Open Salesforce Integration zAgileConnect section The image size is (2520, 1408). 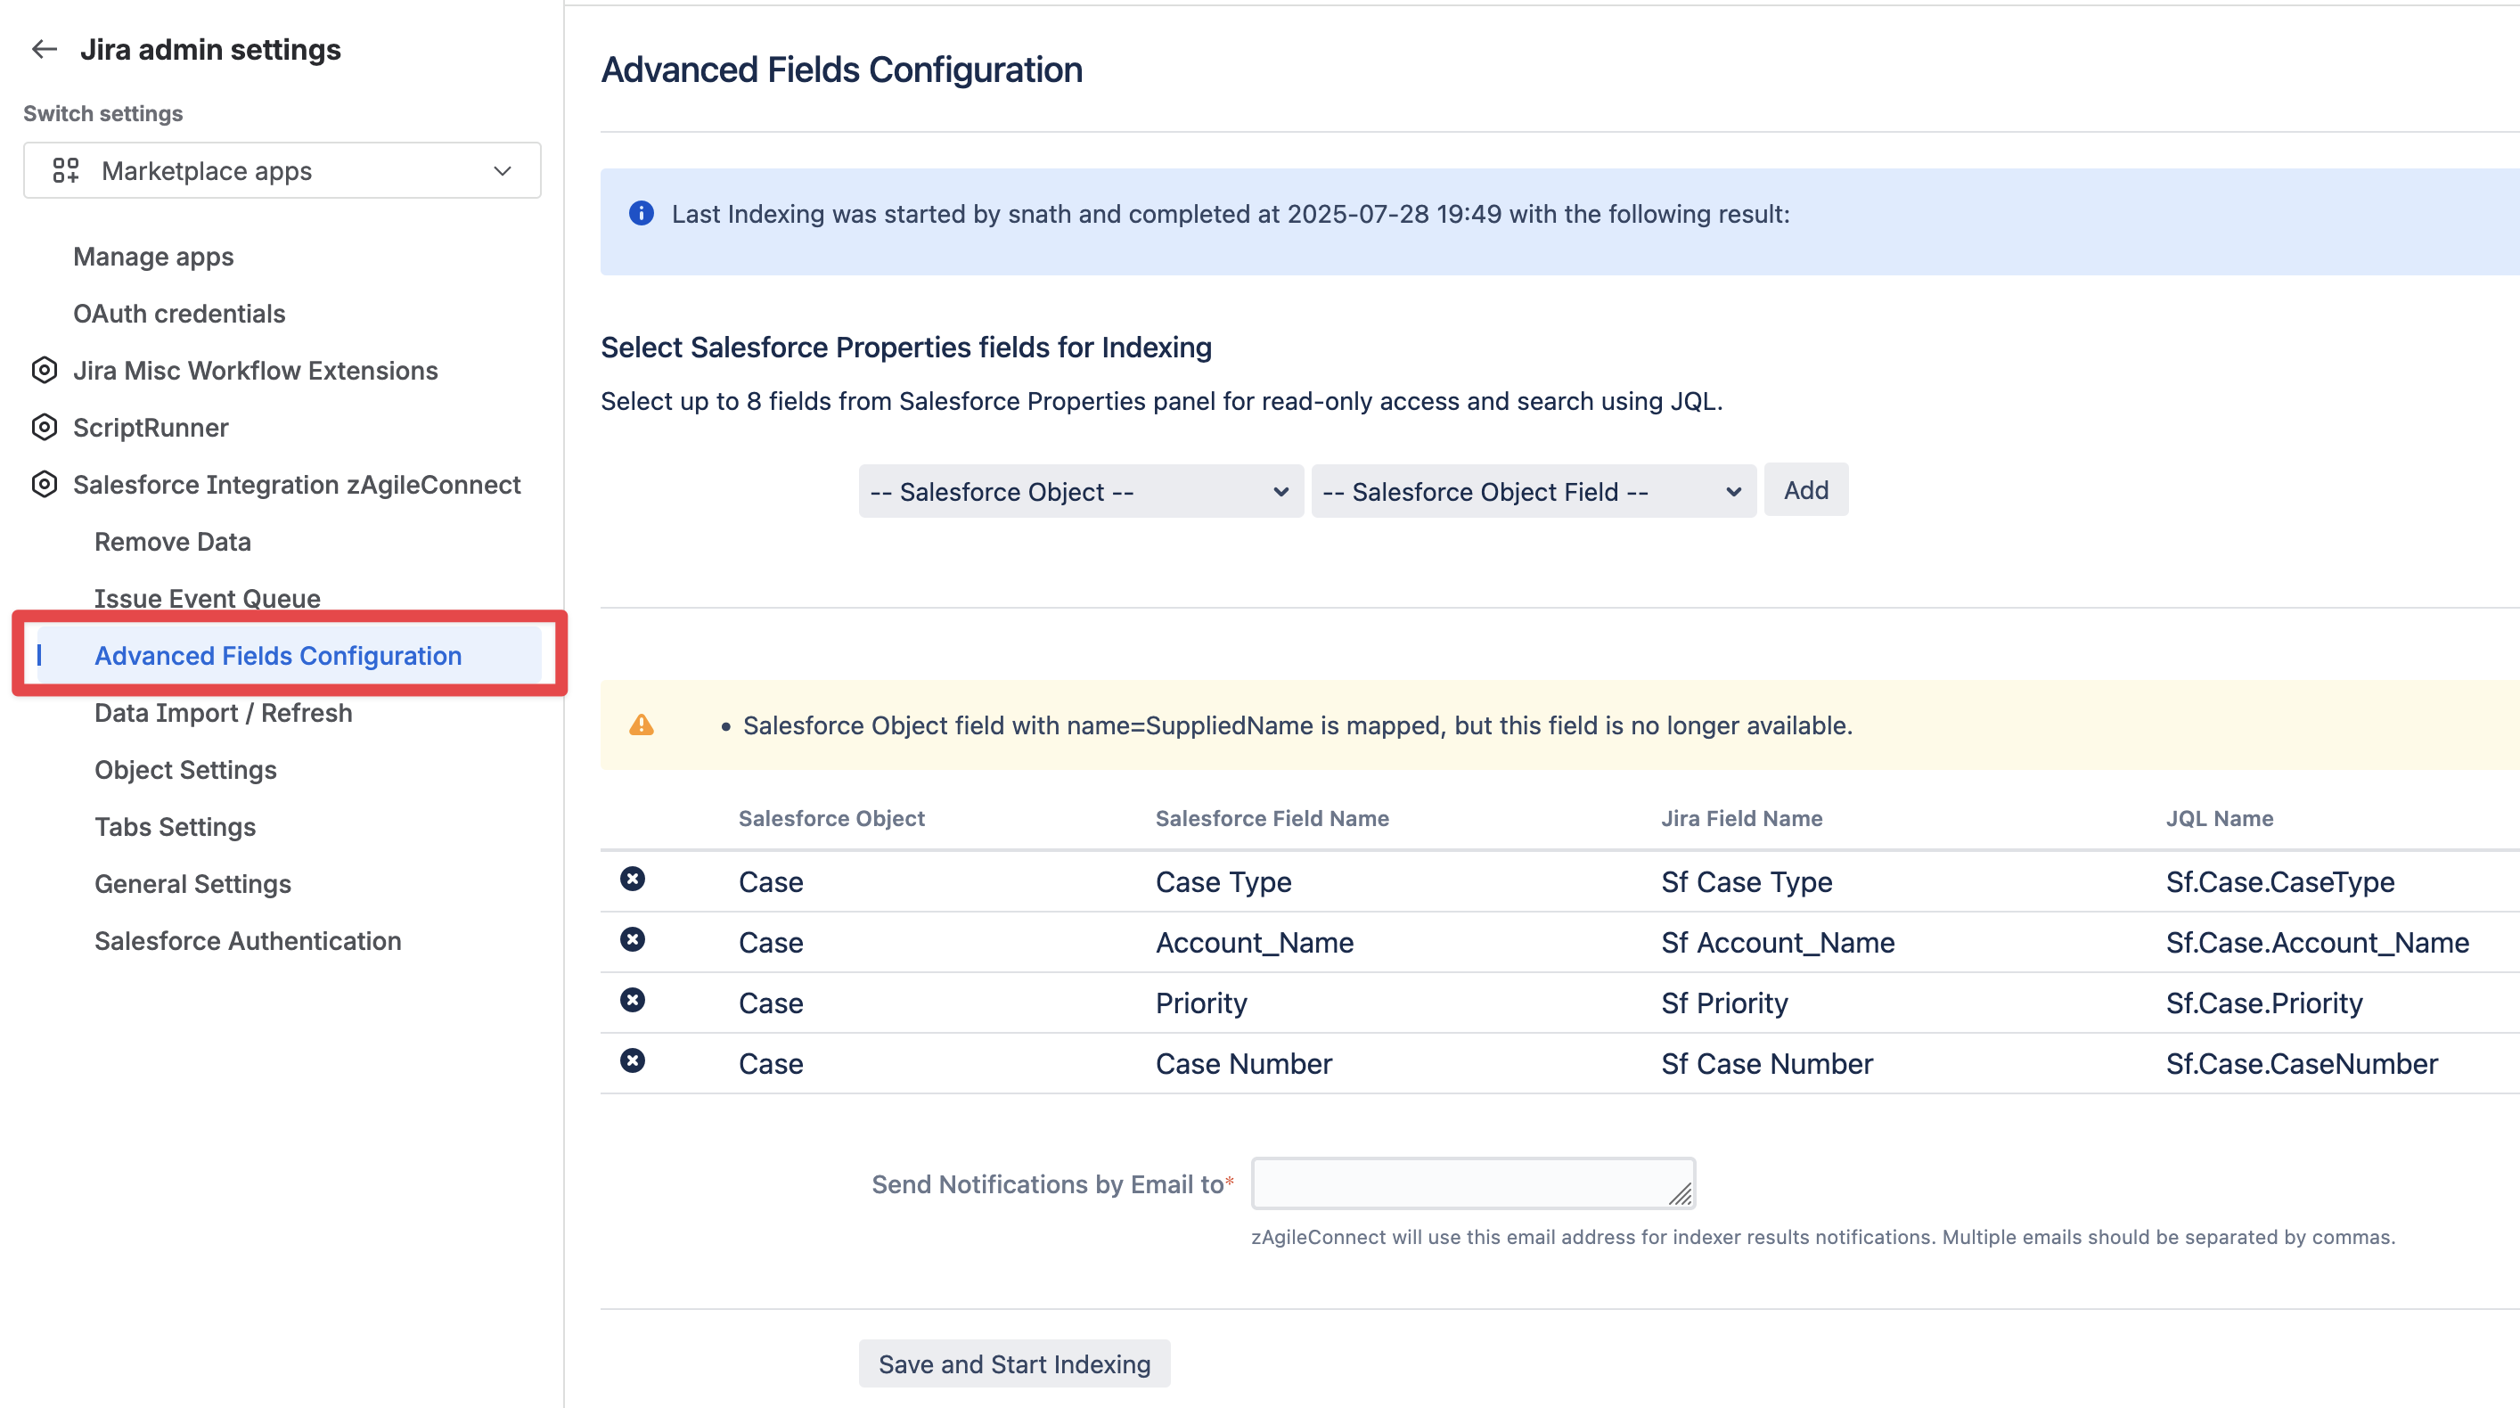297,485
